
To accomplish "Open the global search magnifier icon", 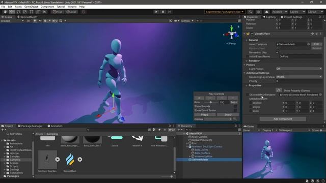I will (251, 12).
